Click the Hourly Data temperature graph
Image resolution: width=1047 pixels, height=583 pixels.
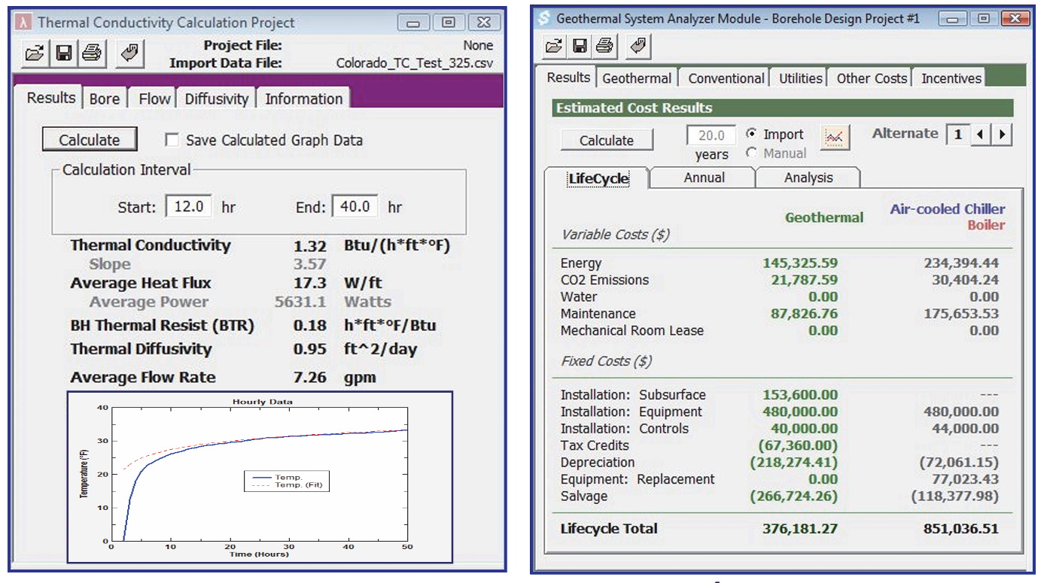[260, 477]
